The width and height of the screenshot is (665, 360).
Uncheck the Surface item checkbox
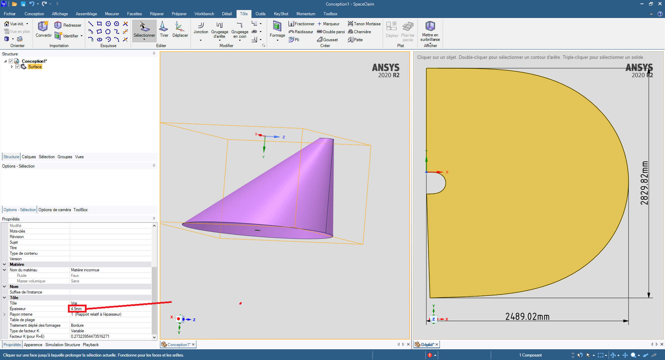pos(17,67)
